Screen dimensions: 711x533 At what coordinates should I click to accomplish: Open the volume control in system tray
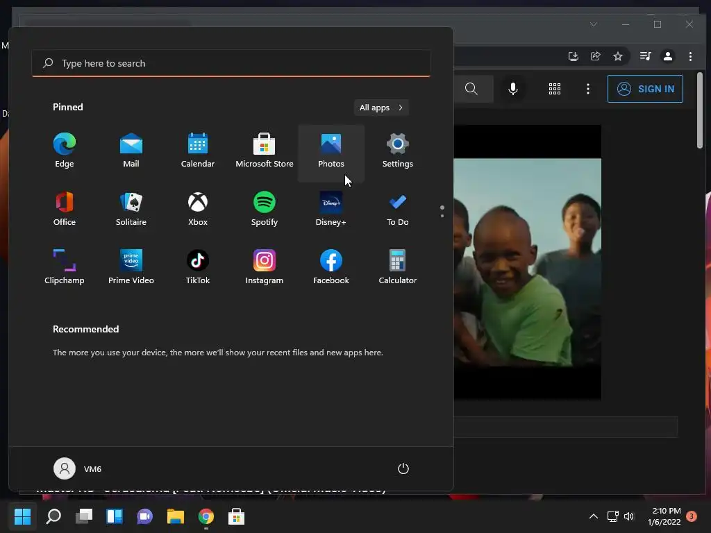(x=629, y=516)
